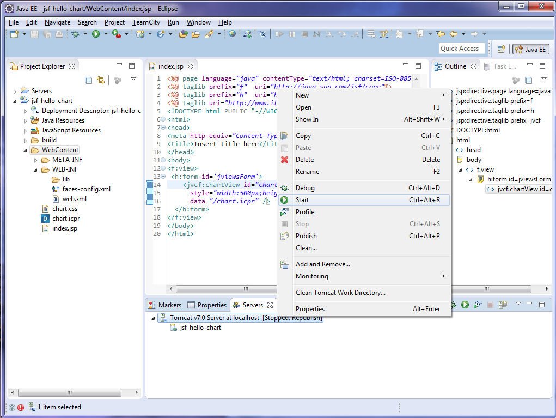Viewport: 556px width, 418px height.
Task: Click the green Run button in main toolbar
Action: [x=96, y=34]
